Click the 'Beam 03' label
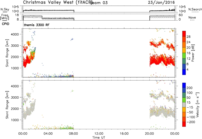 coord(98,3)
